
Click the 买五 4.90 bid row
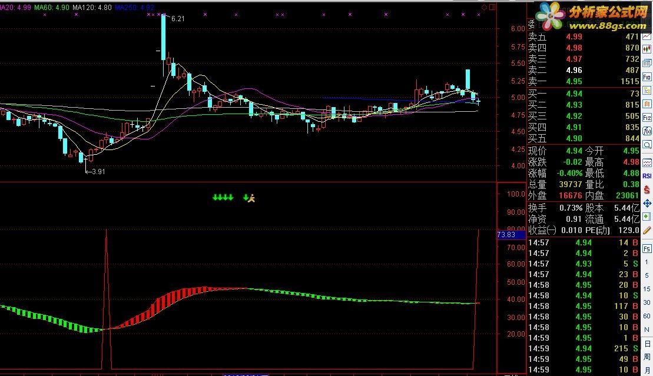(x=584, y=139)
